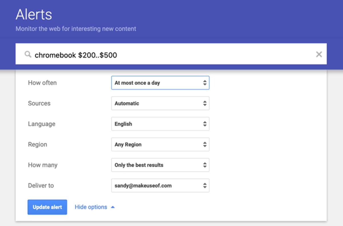Screen dimensions: 343x226
Task: Click the monitor the web subtitle text
Action: click(75, 29)
